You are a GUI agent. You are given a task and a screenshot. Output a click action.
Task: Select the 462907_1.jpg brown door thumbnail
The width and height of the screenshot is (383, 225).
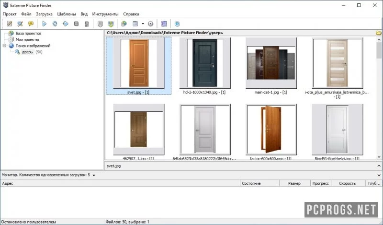pos(138,130)
